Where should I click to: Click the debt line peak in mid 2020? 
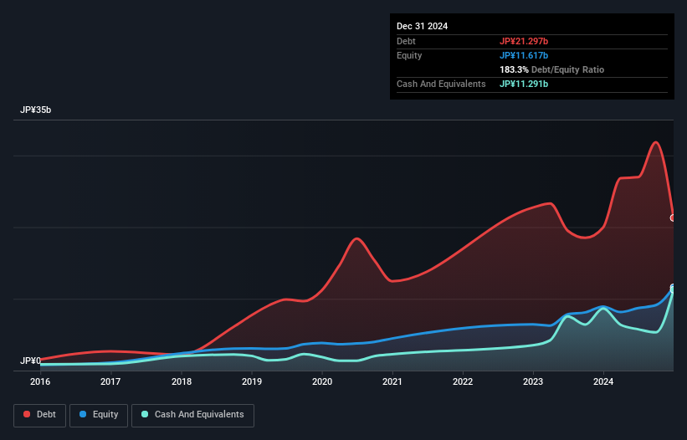[357, 238]
